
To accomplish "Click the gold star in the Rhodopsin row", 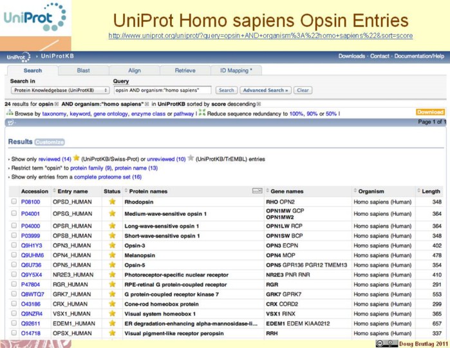I will tap(112, 202).
